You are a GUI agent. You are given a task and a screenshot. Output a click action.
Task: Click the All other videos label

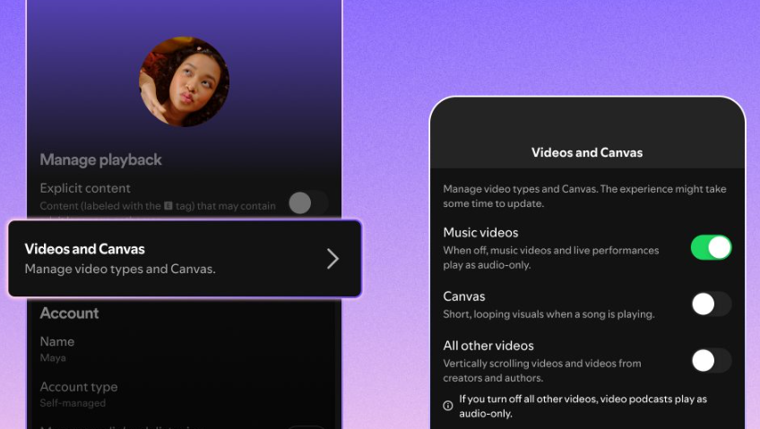pyautogui.click(x=488, y=346)
